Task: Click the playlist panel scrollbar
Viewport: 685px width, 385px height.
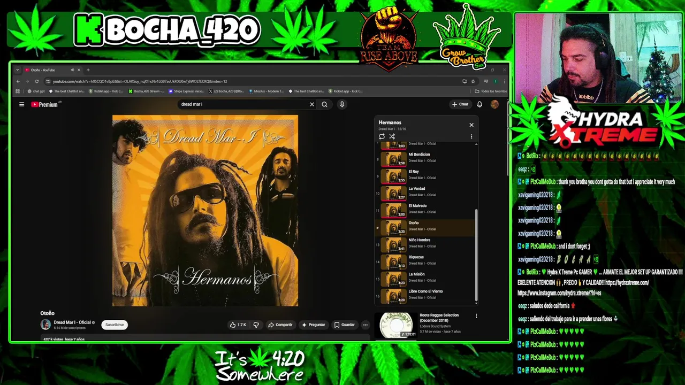Action: click(476, 255)
